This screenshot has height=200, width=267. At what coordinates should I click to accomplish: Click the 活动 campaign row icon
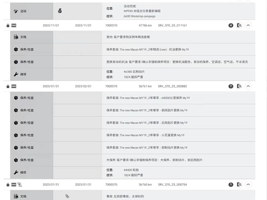coord(16,11)
